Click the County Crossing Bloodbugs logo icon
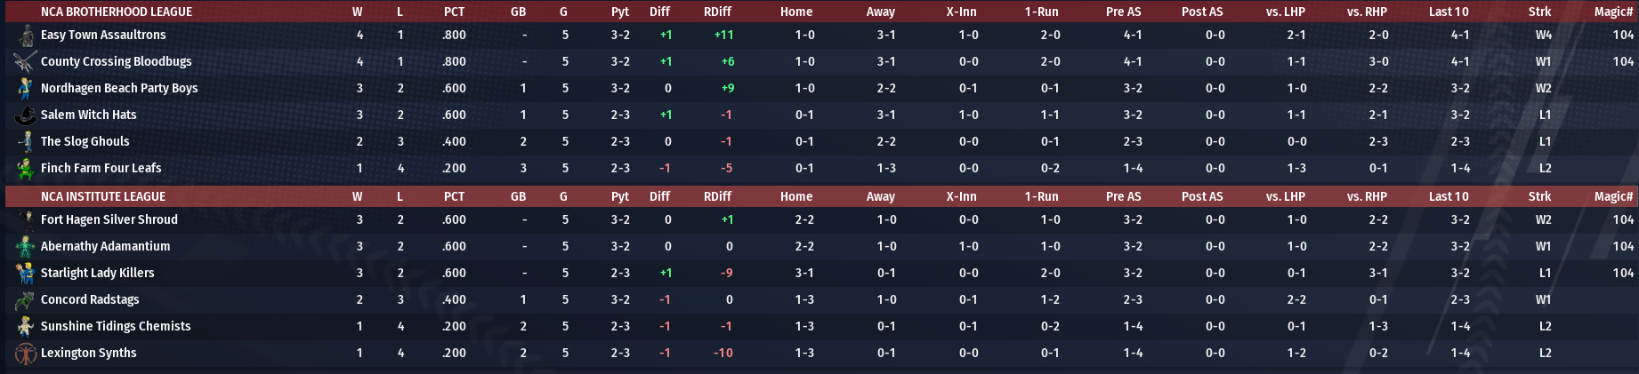 point(25,62)
